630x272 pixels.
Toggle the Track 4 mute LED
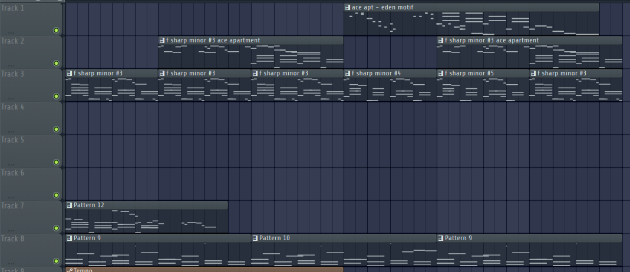pyautogui.click(x=56, y=129)
